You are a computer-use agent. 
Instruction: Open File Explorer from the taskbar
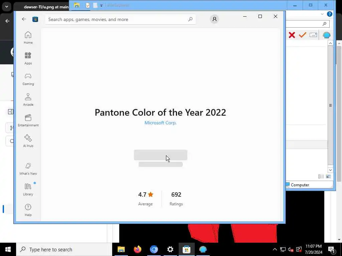point(121,249)
